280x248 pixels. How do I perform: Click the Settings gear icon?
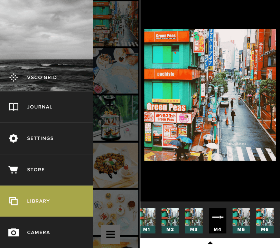point(13,139)
